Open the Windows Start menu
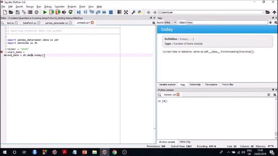Viewport: 278px width, 156px height. 5,152
